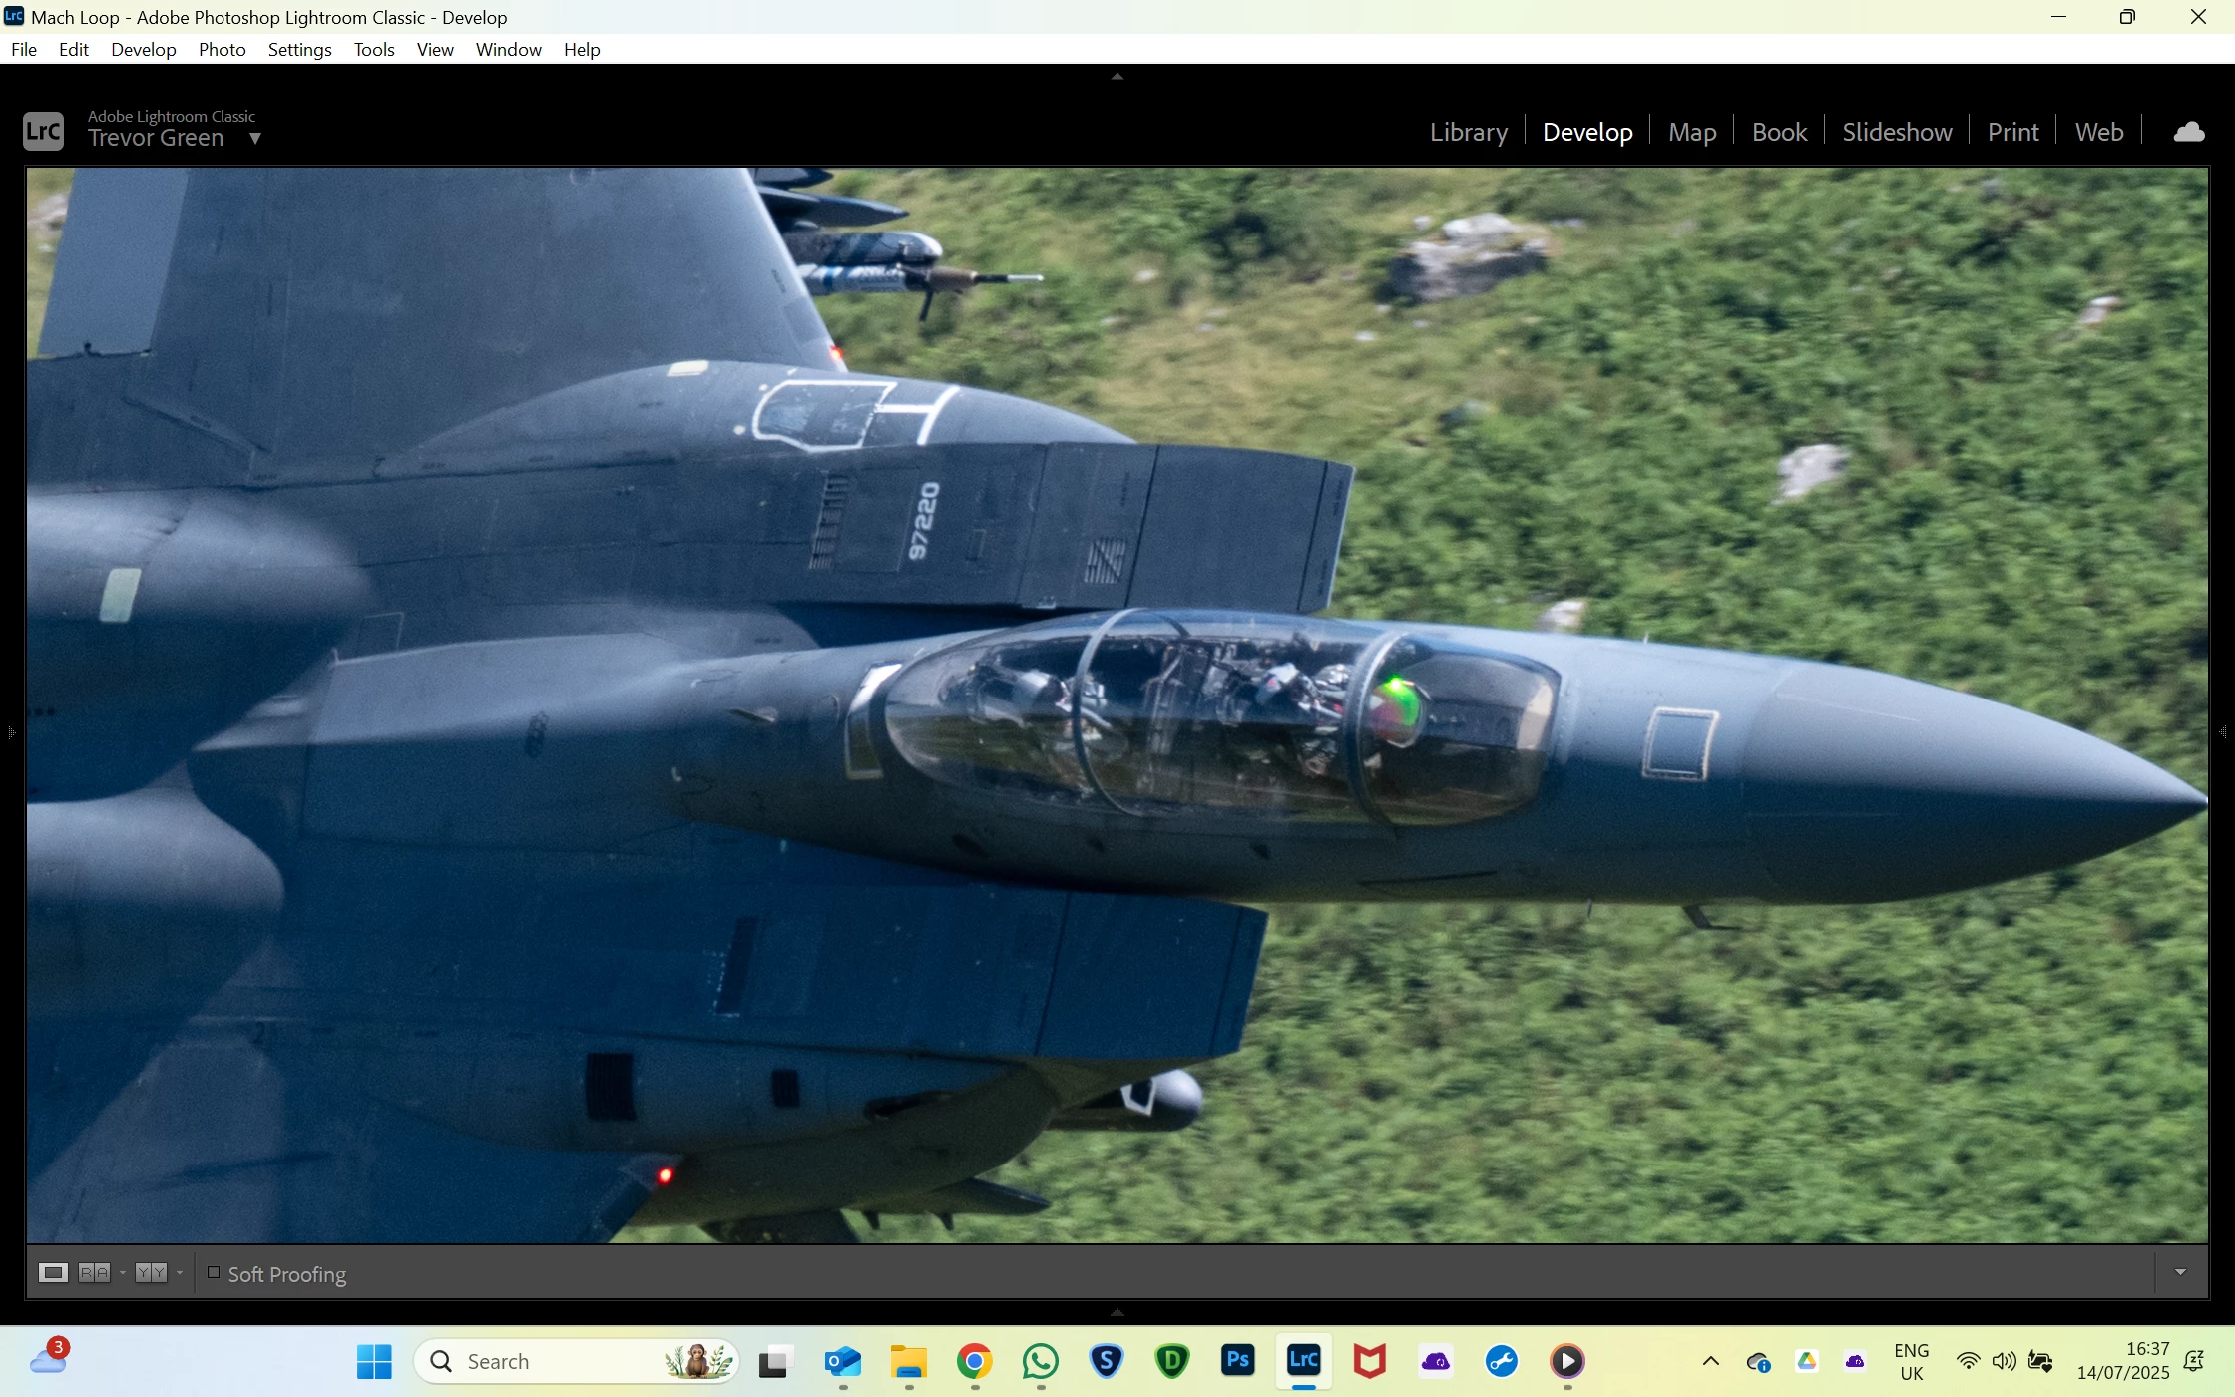The height and width of the screenshot is (1397, 2235).
Task: Show the right panel via edge arrow
Action: (2223, 733)
